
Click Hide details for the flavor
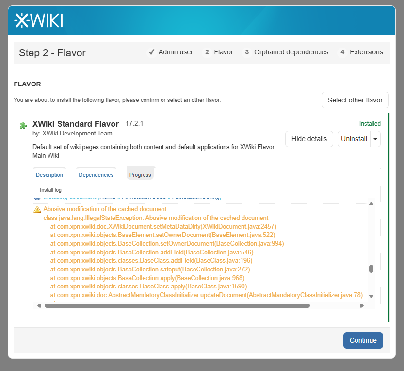point(309,139)
